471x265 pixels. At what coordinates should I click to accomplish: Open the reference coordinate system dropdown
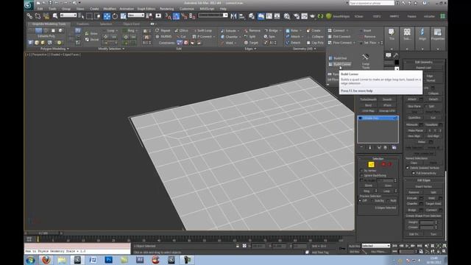pyautogui.click(x=135, y=15)
